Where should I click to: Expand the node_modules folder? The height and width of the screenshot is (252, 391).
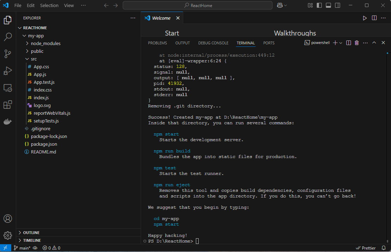[45, 44]
